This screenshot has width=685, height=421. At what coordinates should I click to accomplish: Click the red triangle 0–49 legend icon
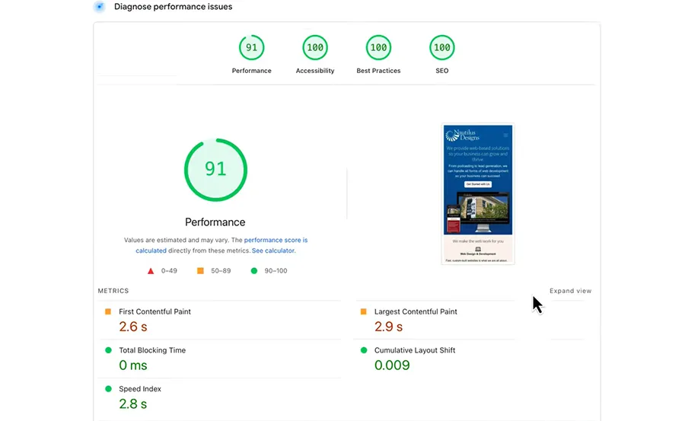(x=151, y=270)
